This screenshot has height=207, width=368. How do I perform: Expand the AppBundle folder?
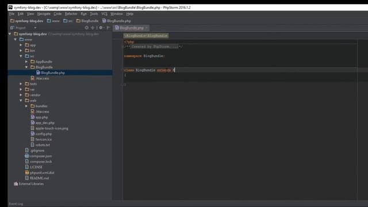(26, 62)
